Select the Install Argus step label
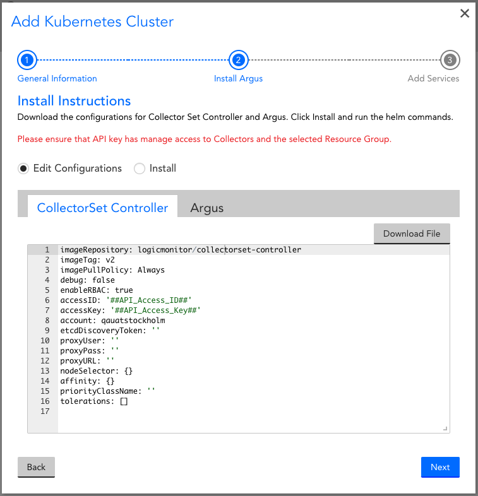Screen dimensions: 478x496 (238, 79)
